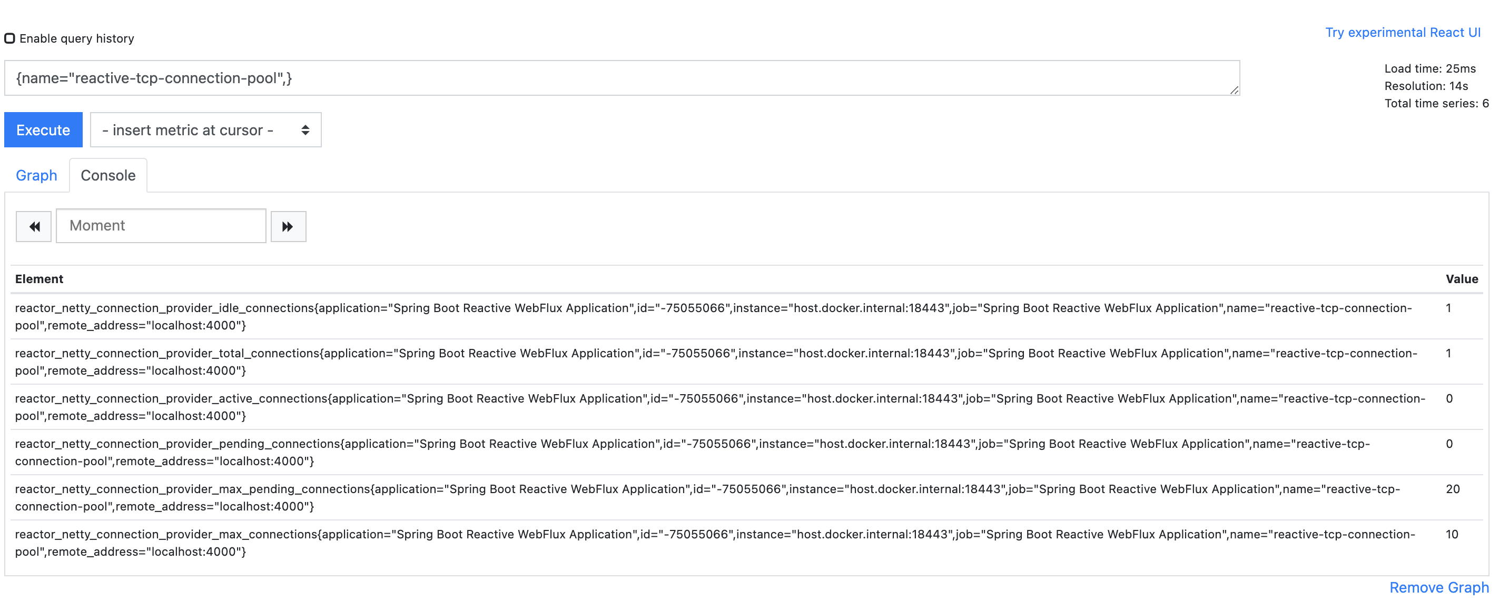Image resolution: width=1499 pixels, height=601 pixels.
Task: Run the query with Execute
Action: click(x=43, y=129)
